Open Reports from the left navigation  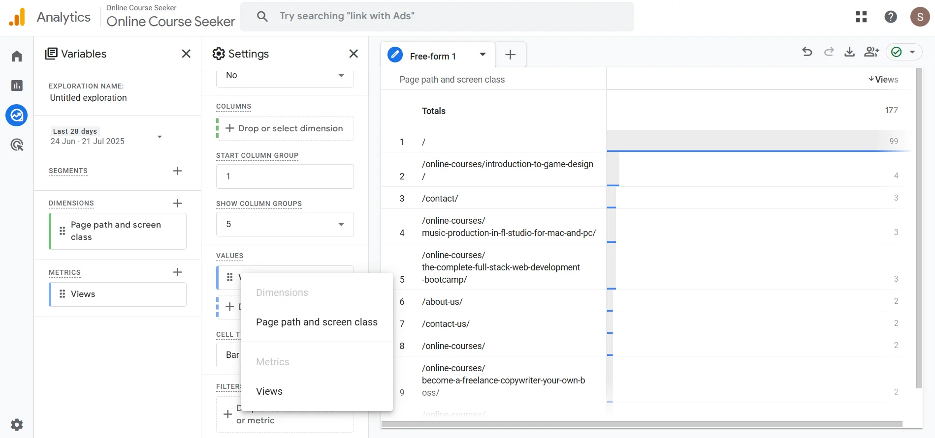click(17, 86)
